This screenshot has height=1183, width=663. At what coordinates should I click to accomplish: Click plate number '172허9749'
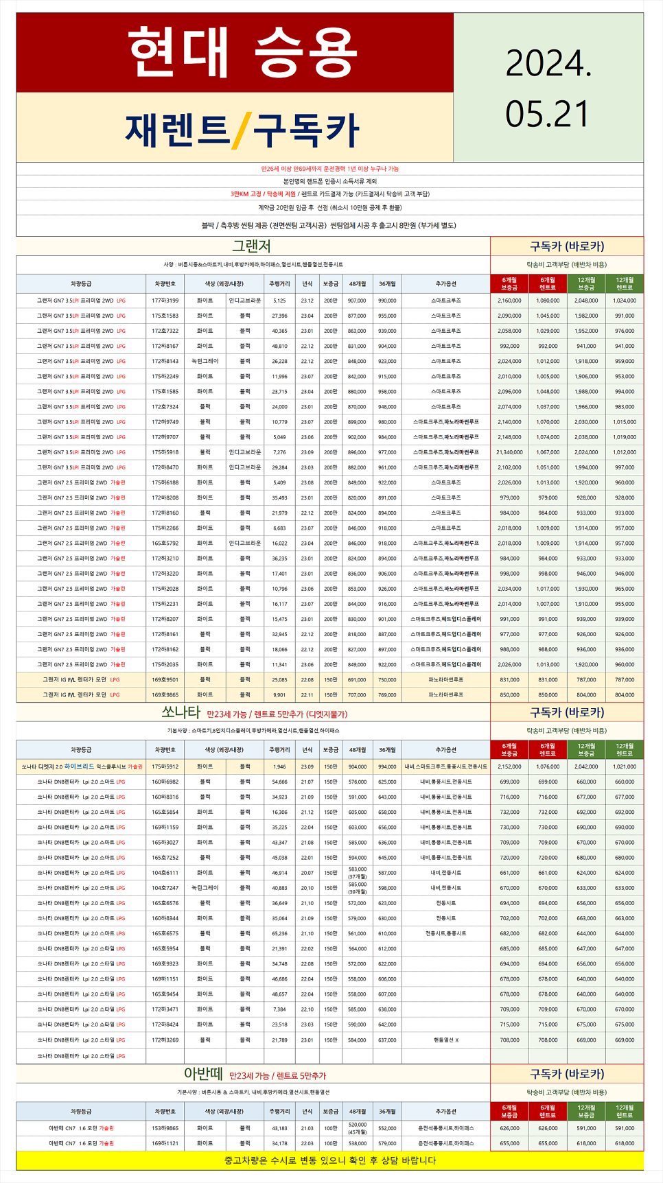coord(165,422)
